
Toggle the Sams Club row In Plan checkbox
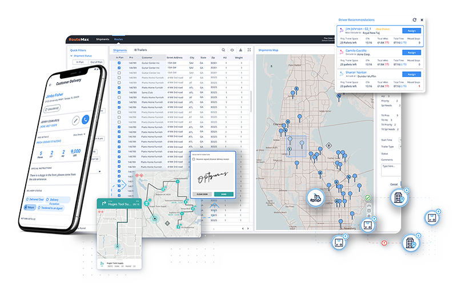click(x=119, y=92)
